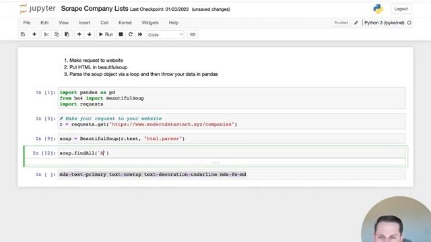Restart kernel and run all cells icon
Image resolution: width=431 pixels, height=242 pixels.
pos(140,34)
